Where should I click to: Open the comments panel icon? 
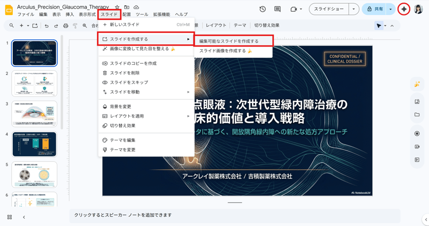tap(277, 9)
